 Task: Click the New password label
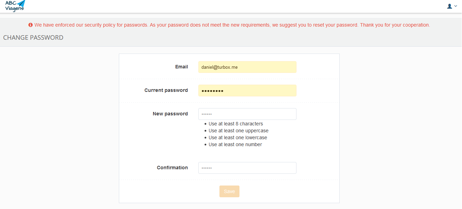point(170,114)
